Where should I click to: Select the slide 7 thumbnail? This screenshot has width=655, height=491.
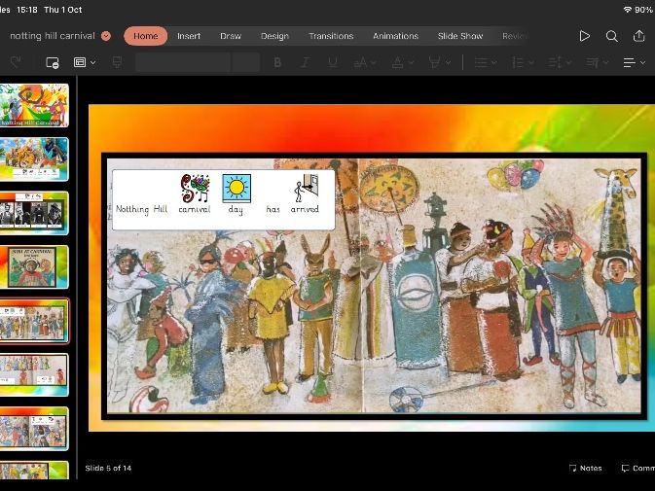coord(34,429)
